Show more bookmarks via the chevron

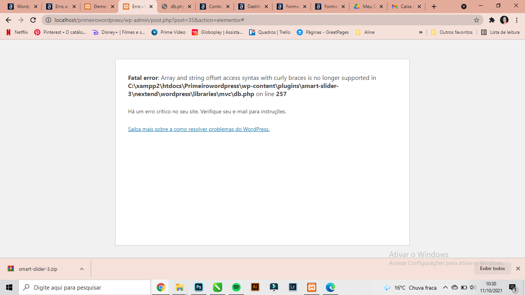(x=420, y=32)
